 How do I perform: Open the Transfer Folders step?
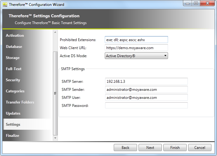tap(20, 102)
